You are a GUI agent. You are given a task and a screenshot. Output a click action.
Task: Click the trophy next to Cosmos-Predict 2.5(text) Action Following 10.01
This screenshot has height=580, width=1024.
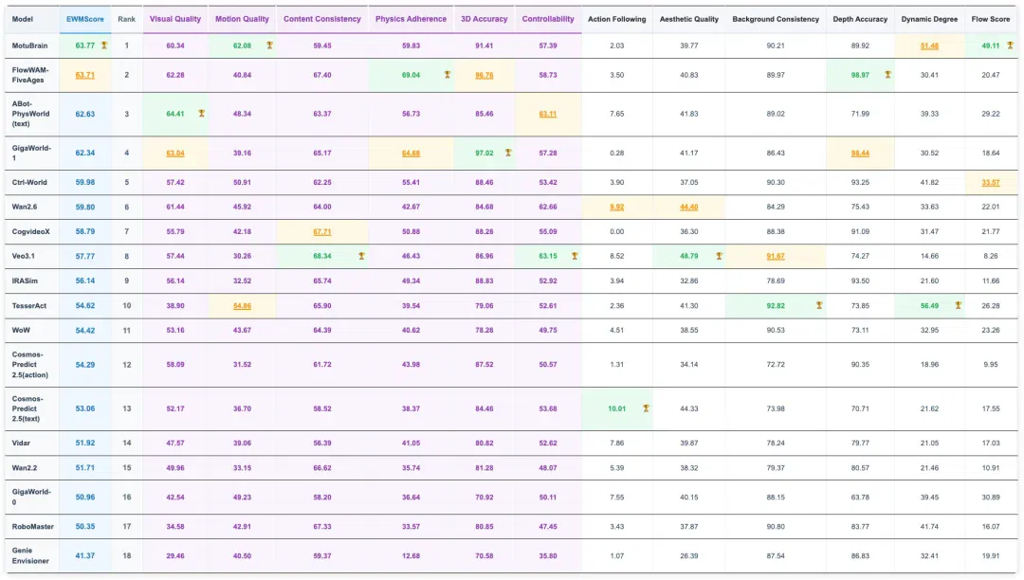click(646, 408)
